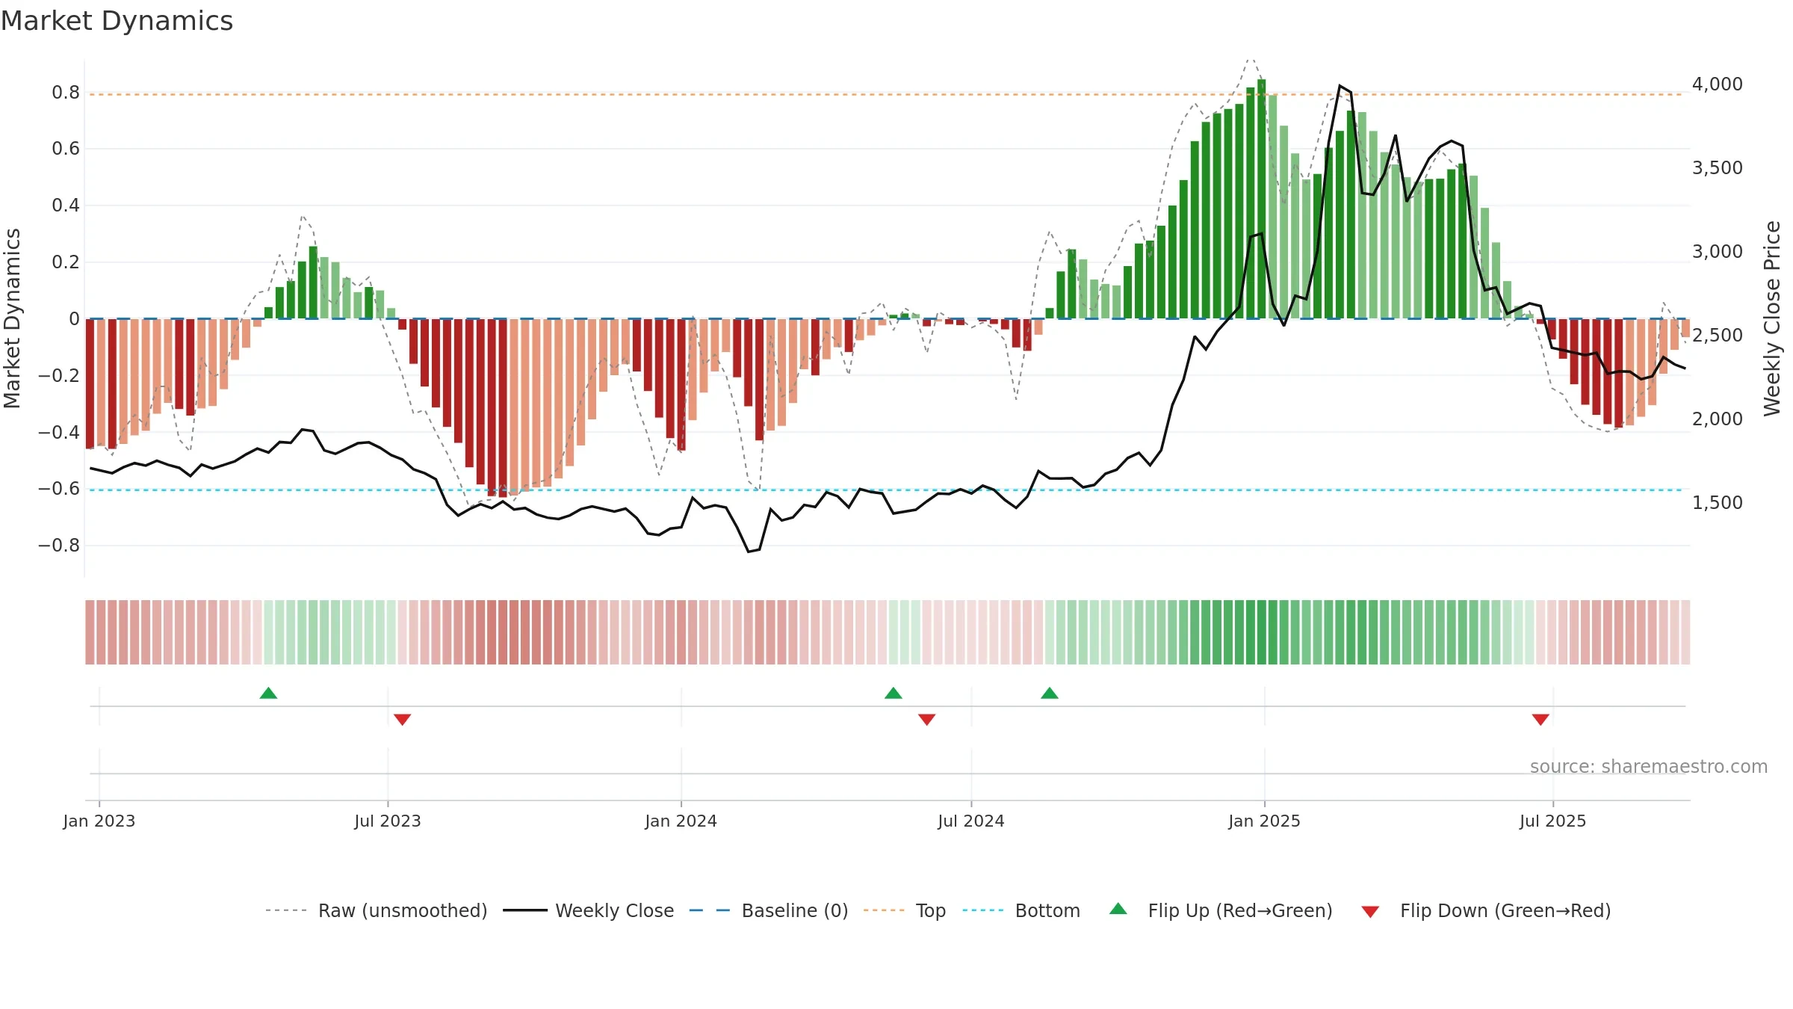The height and width of the screenshot is (1009, 1793).
Task: Toggle the Flip Up (Red→Green) legend entry
Action: (1221, 910)
